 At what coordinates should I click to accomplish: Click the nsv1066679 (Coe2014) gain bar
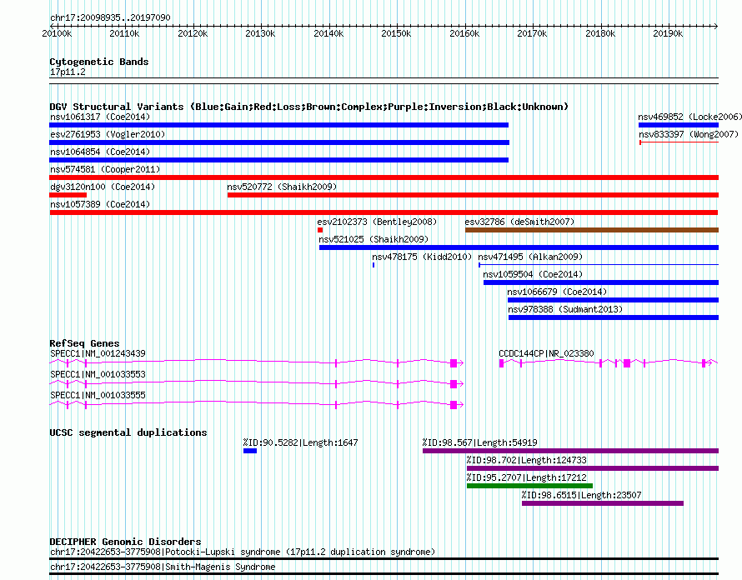(x=614, y=300)
